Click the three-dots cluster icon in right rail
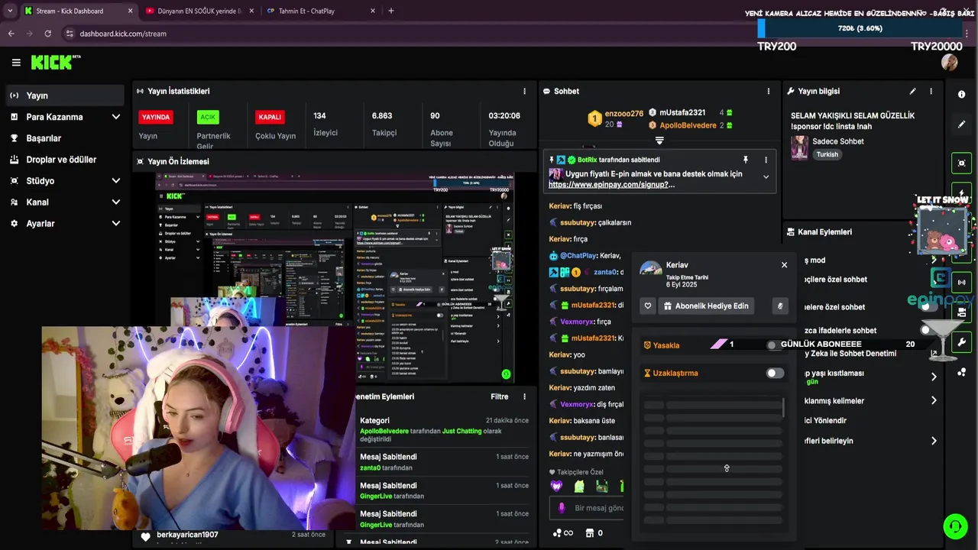The image size is (978, 550). (961, 372)
